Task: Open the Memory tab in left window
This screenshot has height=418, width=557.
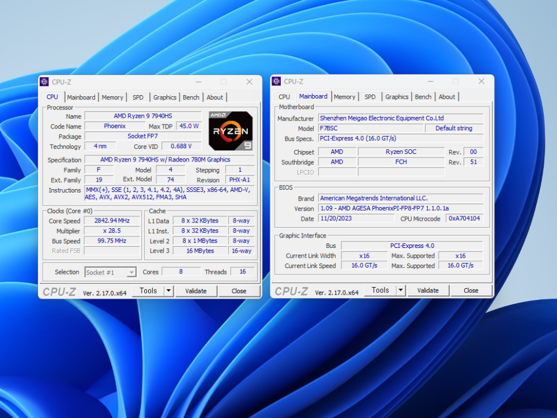Action: click(112, 97)
